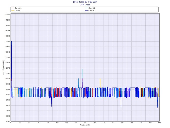This screenshot has width=170, height=128.
Task: Click the dark blue Core #3 legend line
Action: pos(87,10)
